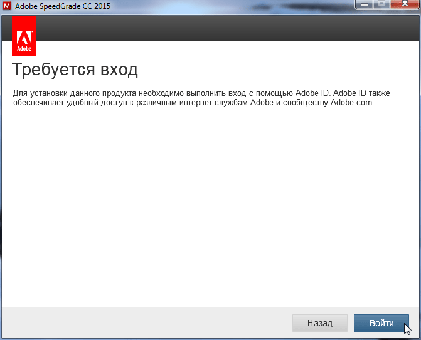
Task: Click the disabled maximize window button
Action: (381, 4)
